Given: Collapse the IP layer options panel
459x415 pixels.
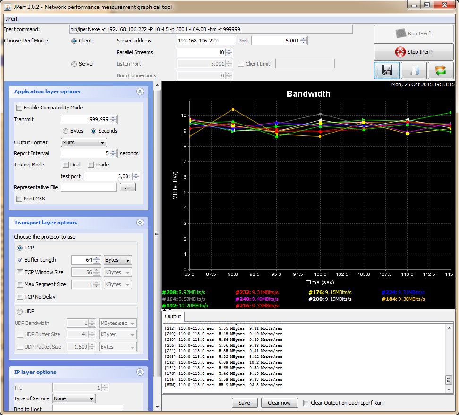Looking at the screenshot, I should 140,372.
